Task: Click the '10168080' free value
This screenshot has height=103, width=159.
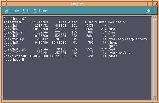Action: click(59, 43)
